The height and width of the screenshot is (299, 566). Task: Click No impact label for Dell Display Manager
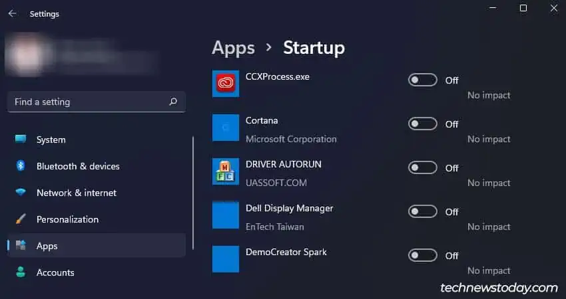[x=489, y=227]
